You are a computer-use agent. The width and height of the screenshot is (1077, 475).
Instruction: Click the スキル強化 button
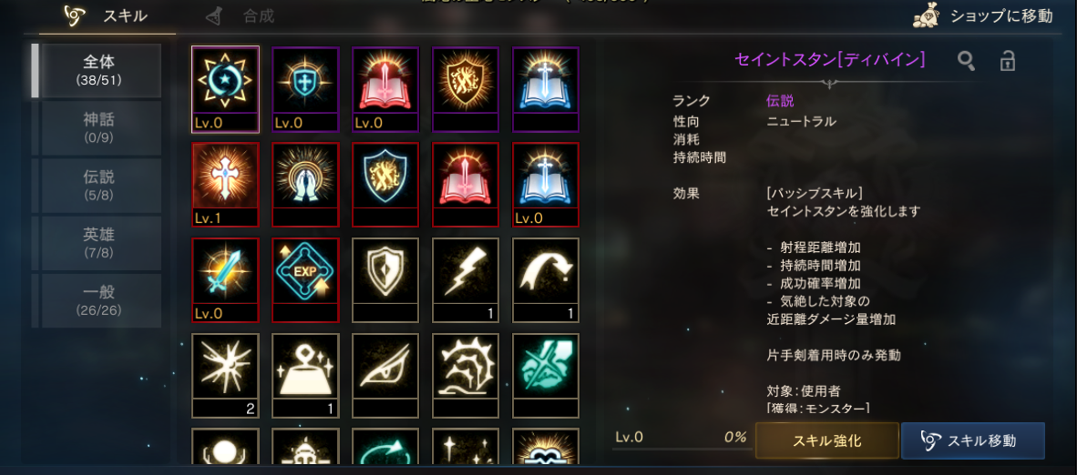tap(827, 440)
